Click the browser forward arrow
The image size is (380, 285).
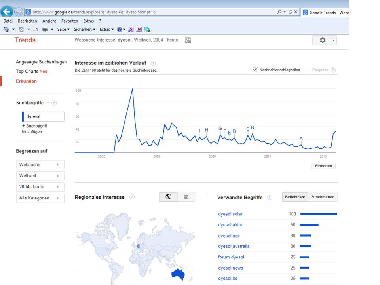(x=19, y=11)
